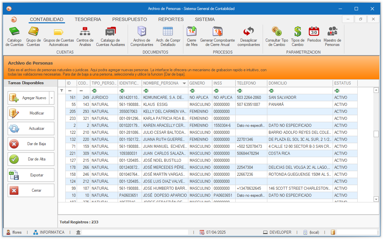This screenshot has height=239, width=383.
Task: Click the grid filter funnel icon
Action: click(62, 91)
